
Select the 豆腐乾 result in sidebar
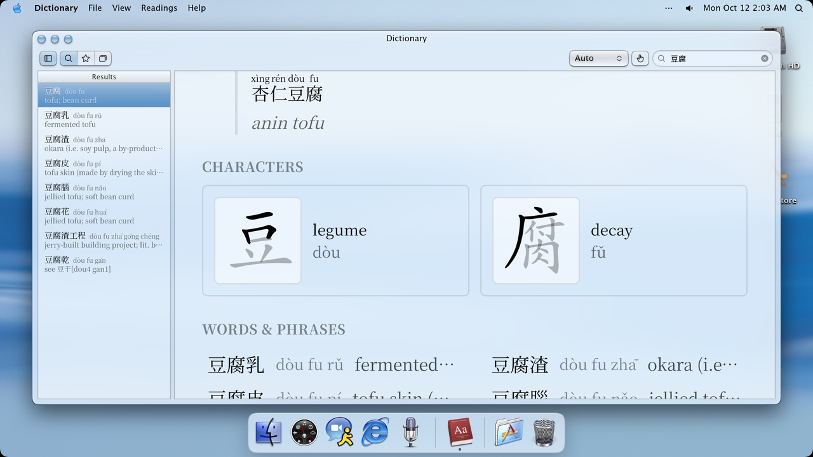(104, 264)
